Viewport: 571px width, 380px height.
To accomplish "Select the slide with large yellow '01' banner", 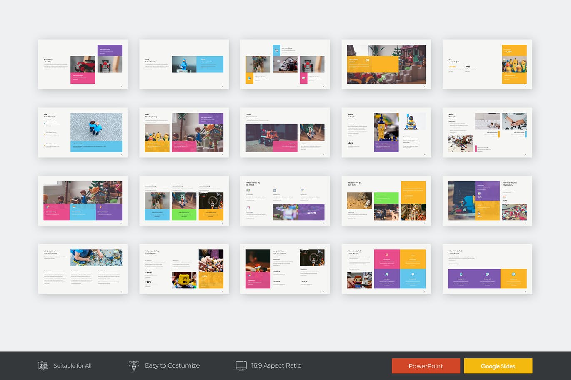I will click(386, 64).
